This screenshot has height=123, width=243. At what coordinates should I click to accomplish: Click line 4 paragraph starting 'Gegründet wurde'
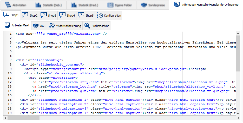pos(126,47)
